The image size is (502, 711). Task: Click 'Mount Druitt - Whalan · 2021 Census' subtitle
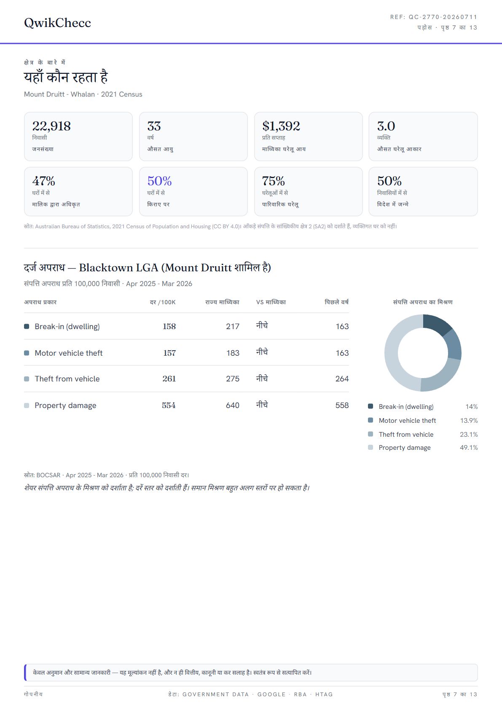(83, 95)
